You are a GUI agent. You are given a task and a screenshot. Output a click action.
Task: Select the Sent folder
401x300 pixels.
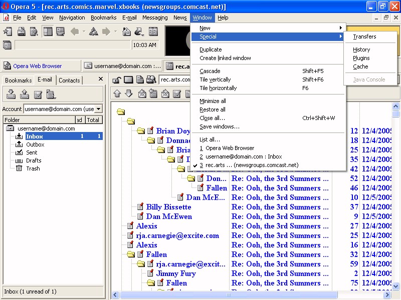tap(32, 152)
